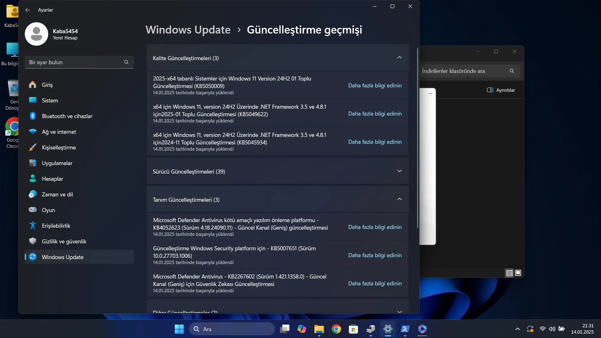Image resolution: width=601 pixels, height=338 pixels.
Task: Open PowerShell terminal from taskbar
Action: (405, 329)
